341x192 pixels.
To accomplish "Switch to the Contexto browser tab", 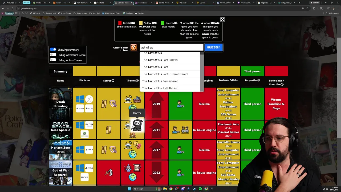I will click(x=103, y=3).
